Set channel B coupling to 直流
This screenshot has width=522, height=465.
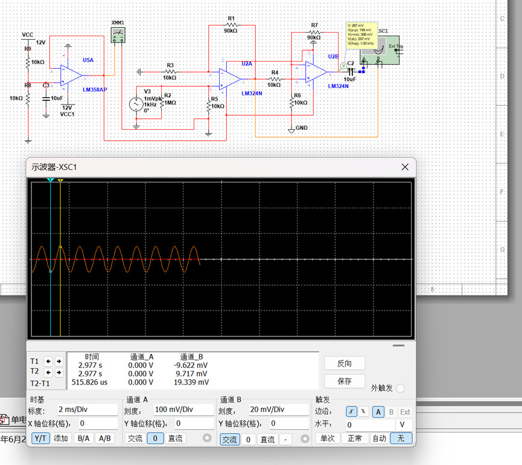[268, 440]
